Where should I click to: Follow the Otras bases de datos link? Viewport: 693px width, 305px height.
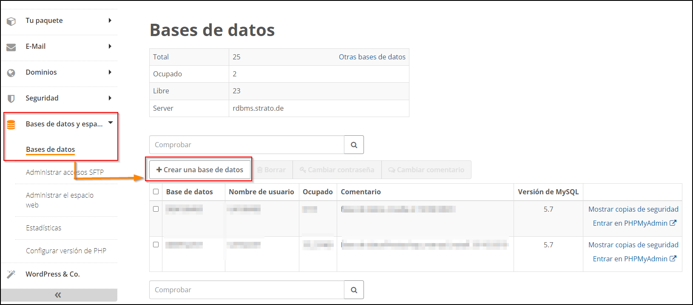click(x=372, y=57)
